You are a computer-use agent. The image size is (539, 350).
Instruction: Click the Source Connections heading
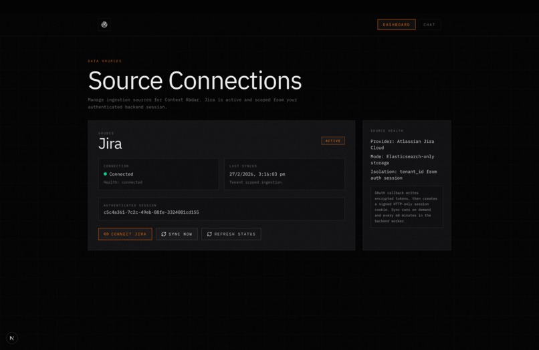pyautogui.click(x=195, y=81)
